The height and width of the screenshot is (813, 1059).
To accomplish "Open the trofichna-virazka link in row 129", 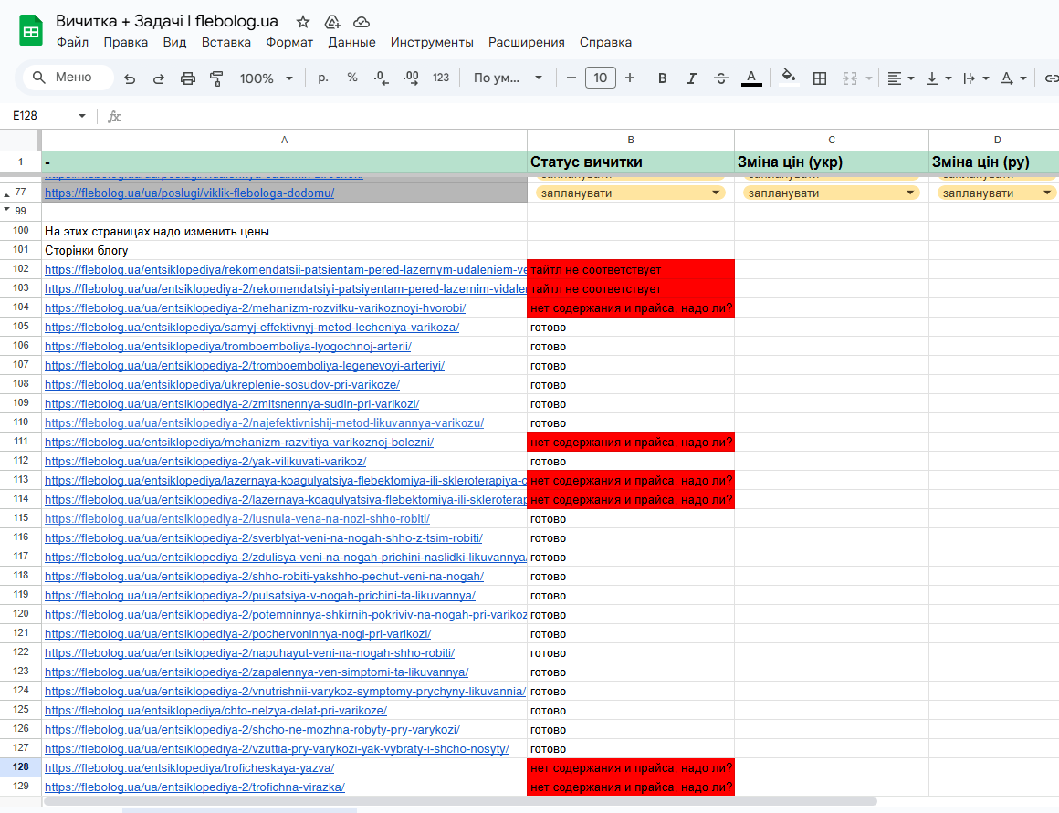I will (x=194, y=787).
